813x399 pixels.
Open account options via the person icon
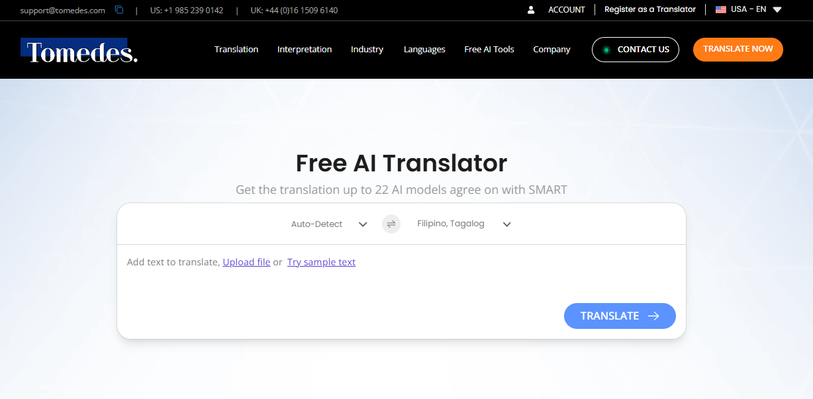pyautogui.click(x=530, y=9)
